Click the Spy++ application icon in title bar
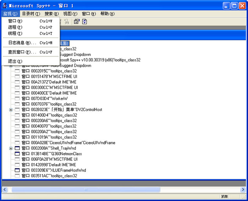 (5, 6)
